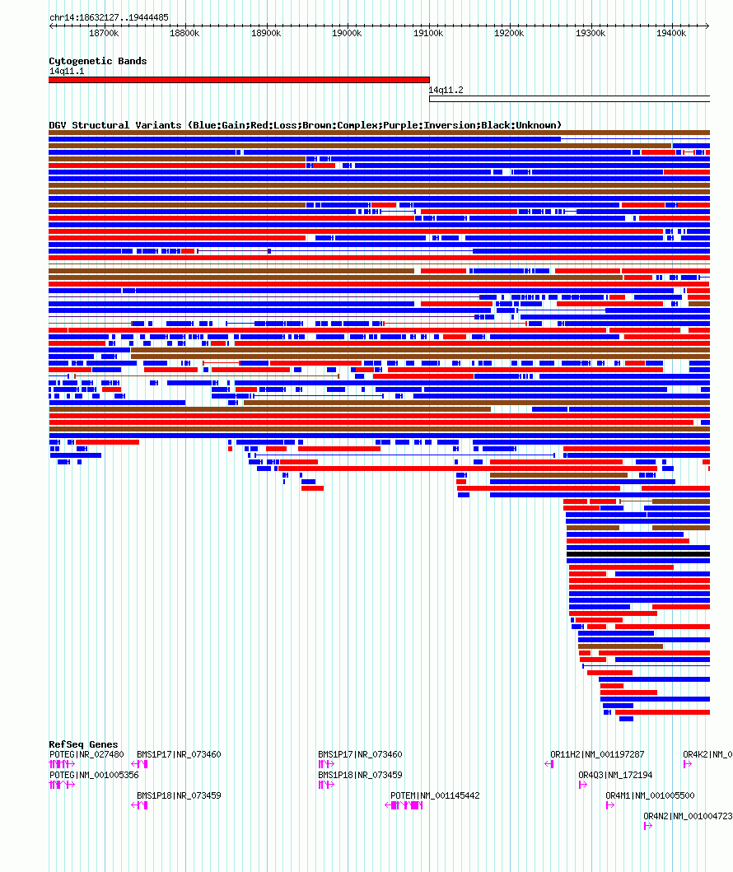Click the 14q11.1 band label

67,71
